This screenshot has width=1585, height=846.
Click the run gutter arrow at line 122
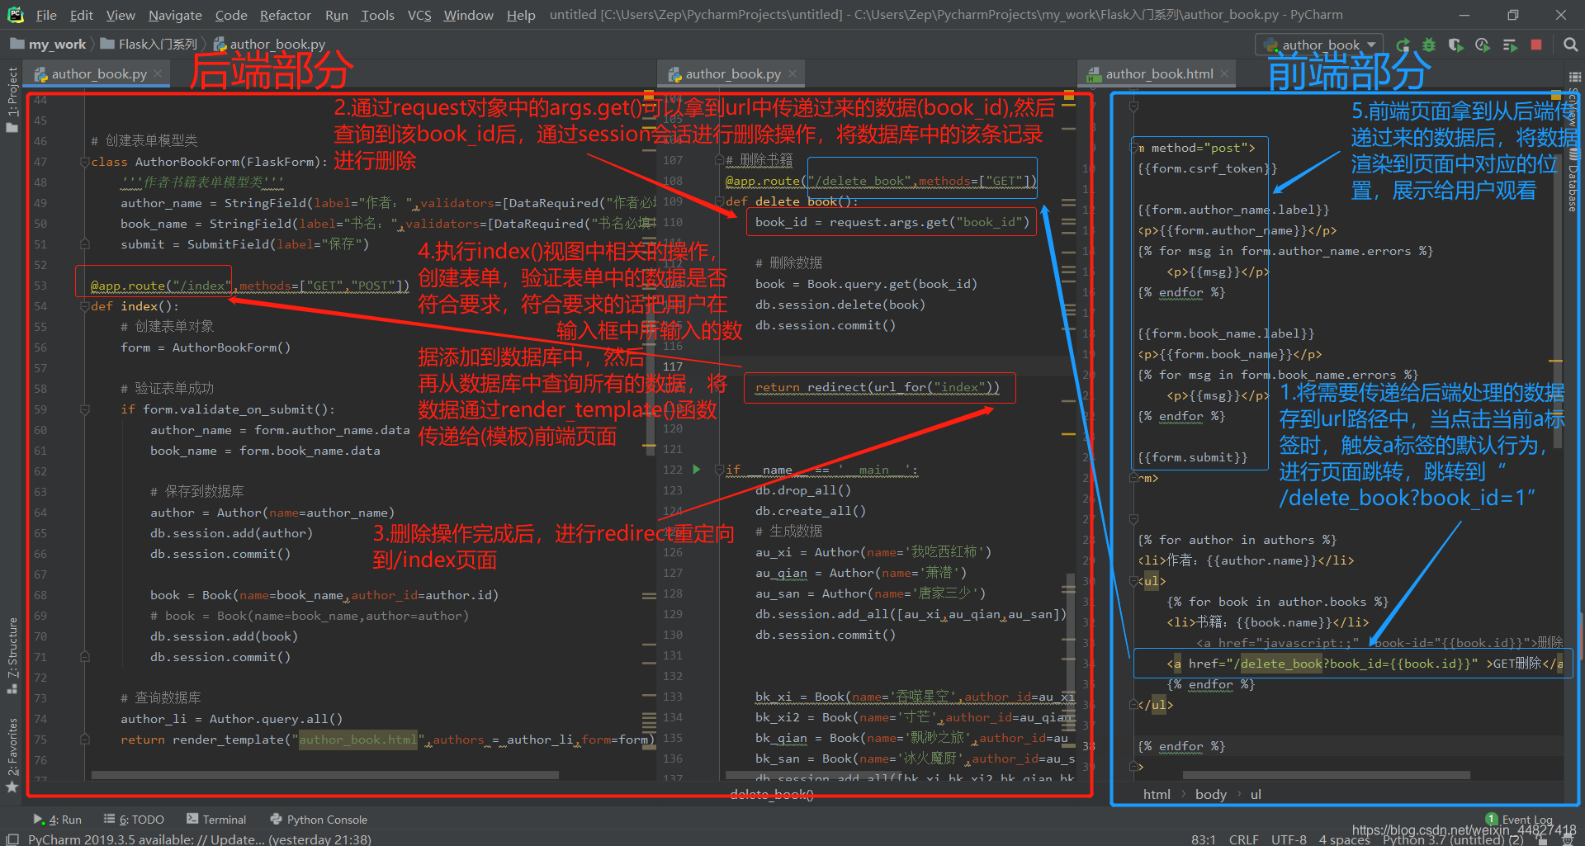click(x=697, y=470)
